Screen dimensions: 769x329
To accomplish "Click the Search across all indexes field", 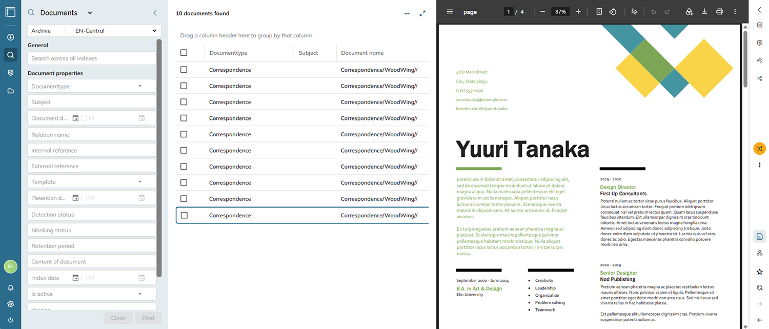I will (x=92, y=58).
